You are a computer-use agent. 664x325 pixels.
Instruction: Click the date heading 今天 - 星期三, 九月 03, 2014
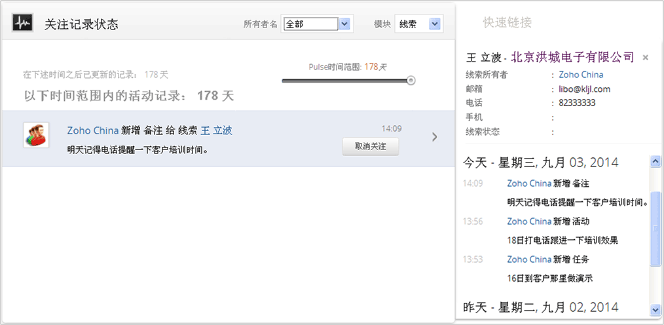(x=541, y=162)
